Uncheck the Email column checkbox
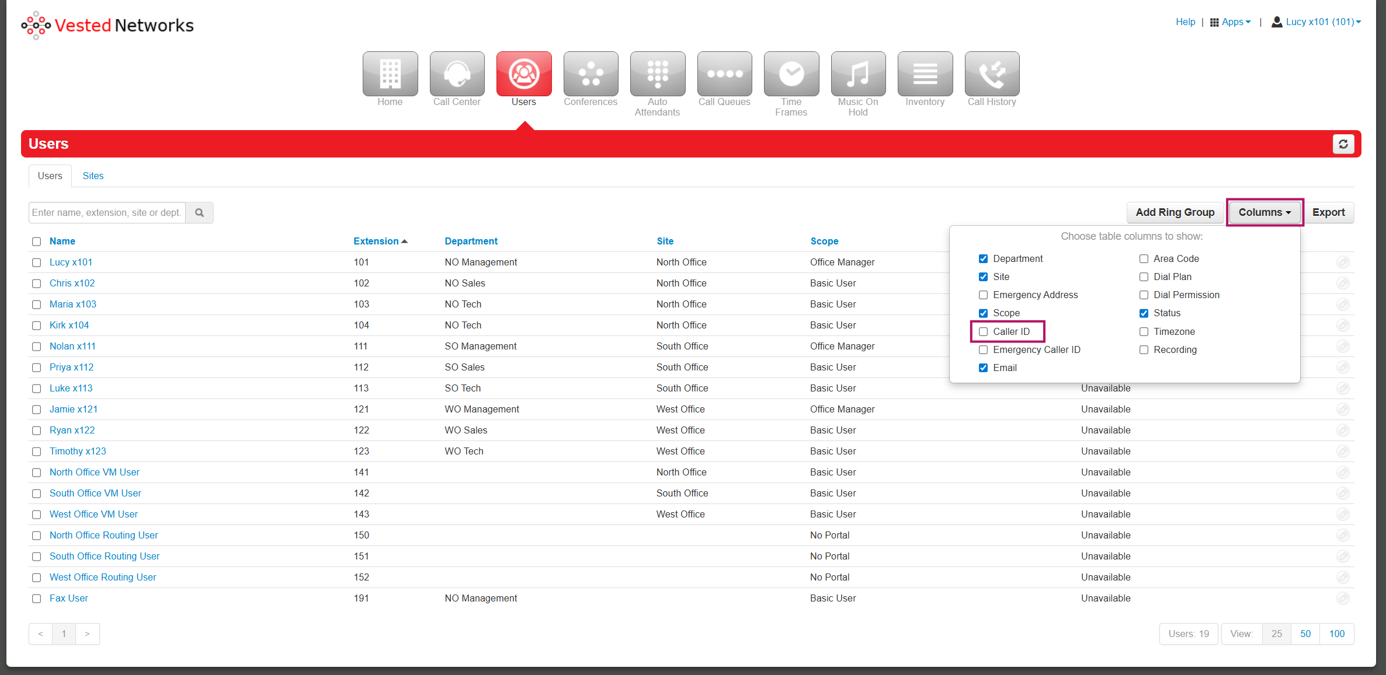The height and width of the screenshot is (675, 1386). (983, 368)
